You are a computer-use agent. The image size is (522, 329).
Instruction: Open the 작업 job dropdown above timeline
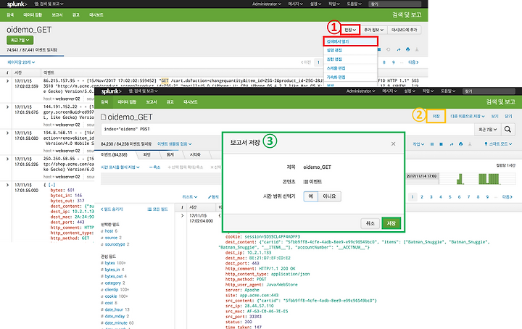click(x=418, y=144)
